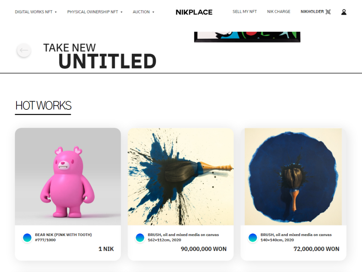Open the blue splatter brush painting
Image resolution: width=362 pixels, height=272 pixels.
(181, 176)
